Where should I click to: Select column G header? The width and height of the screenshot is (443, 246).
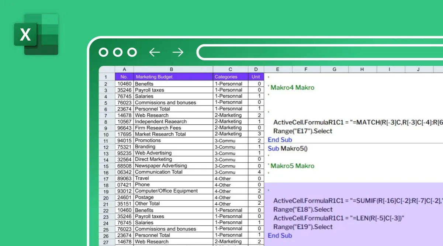click(x=335, y=69)
